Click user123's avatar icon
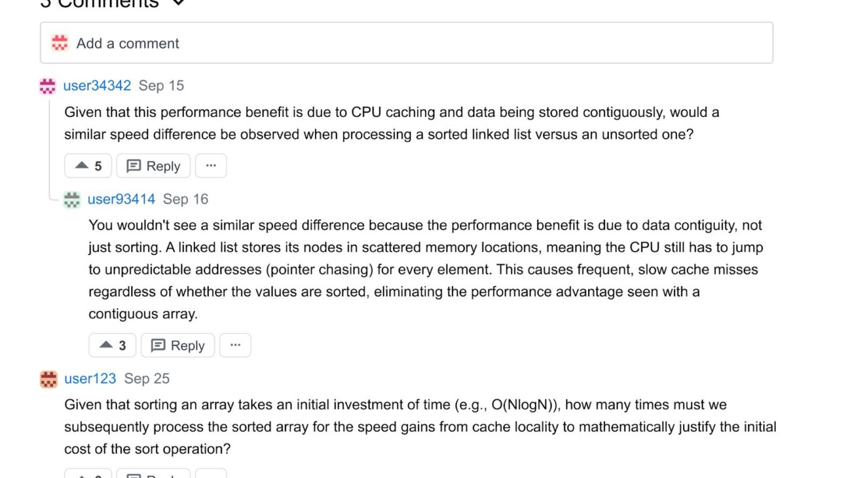850x478 pixels. (x=49, y=379)
